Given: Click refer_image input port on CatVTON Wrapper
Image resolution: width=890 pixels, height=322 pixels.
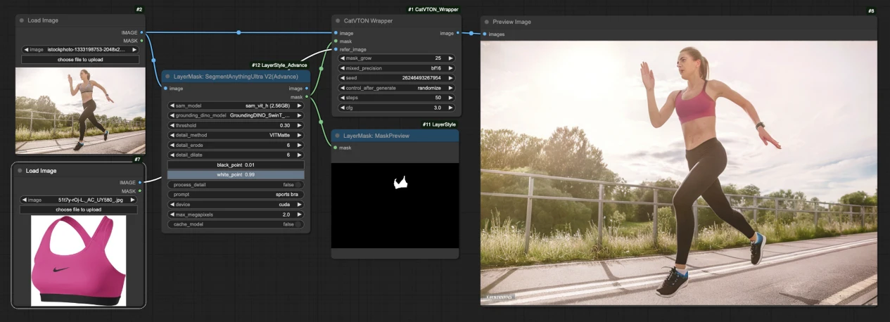Looking at the screenshot, I should click(336, 49).
